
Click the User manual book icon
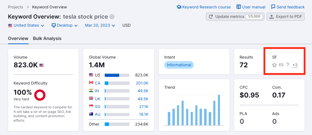coord(239,7)
